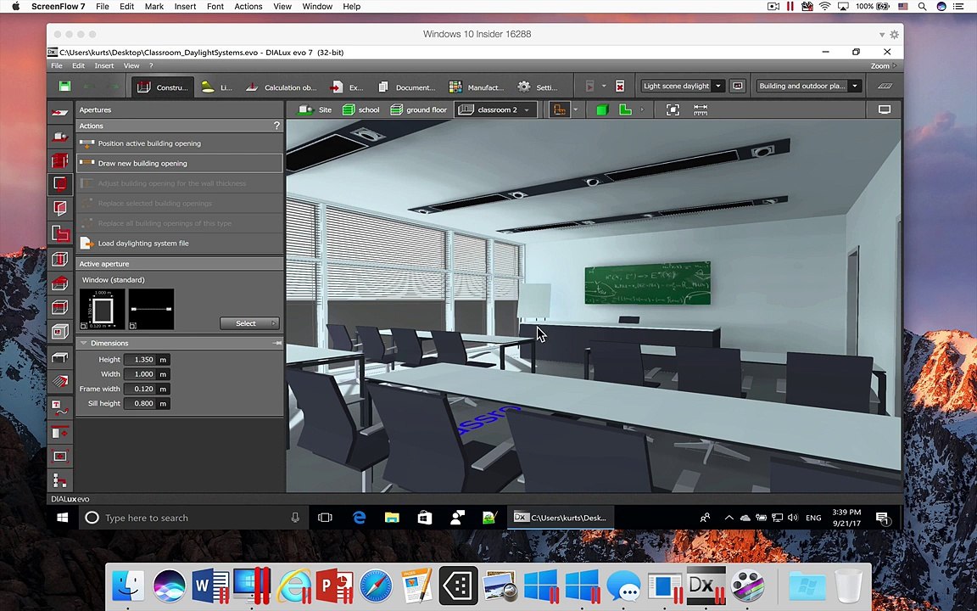Toggle the orange floor-plan display mode icon
977x611 pixels.
tap(560, 109)
